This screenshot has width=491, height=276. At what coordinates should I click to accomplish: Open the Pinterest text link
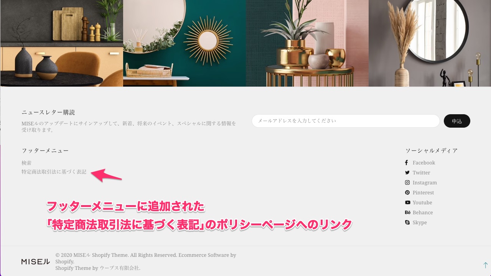(423, 192)
